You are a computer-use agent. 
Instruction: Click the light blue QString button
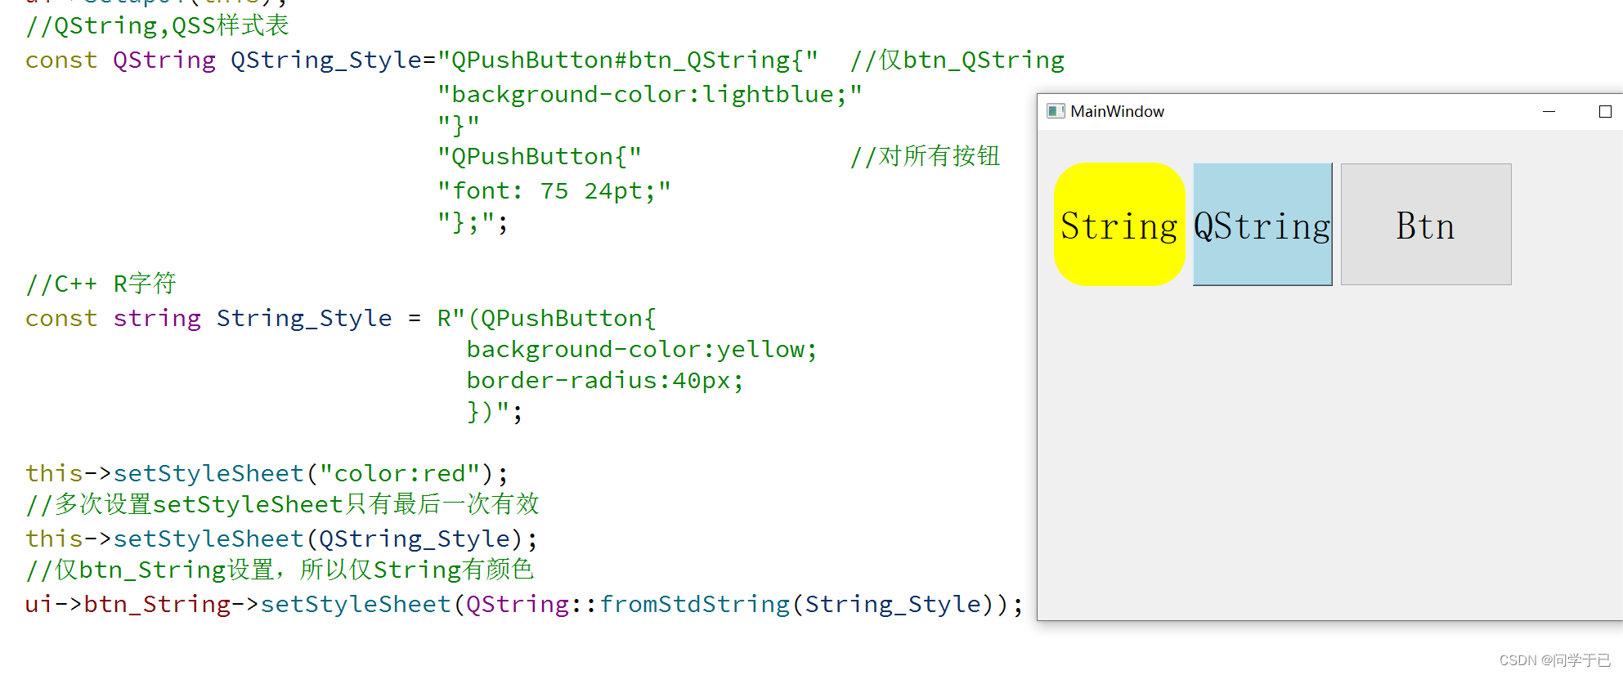click(x=1262, y=224)
